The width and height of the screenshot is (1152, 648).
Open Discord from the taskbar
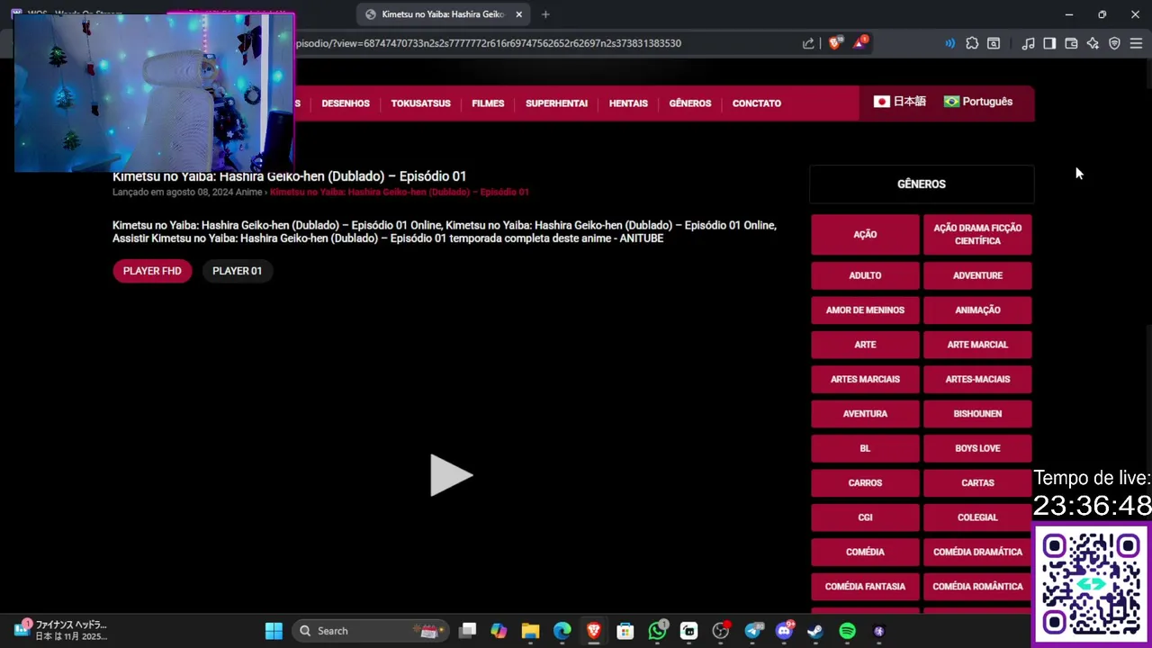pyautogui.click(x=784, y=631)
